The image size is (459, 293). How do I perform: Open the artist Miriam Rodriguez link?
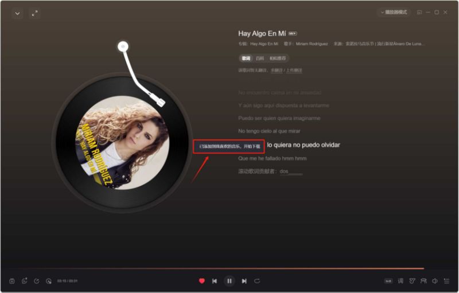(x=312, y=44)
